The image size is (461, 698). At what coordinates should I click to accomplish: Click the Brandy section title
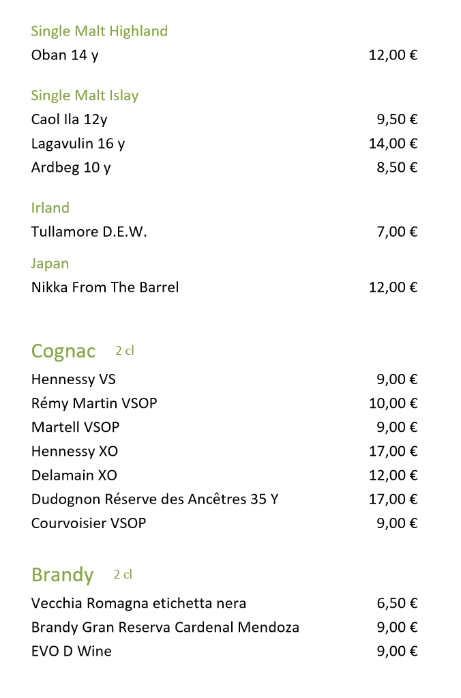click(62, 575)
